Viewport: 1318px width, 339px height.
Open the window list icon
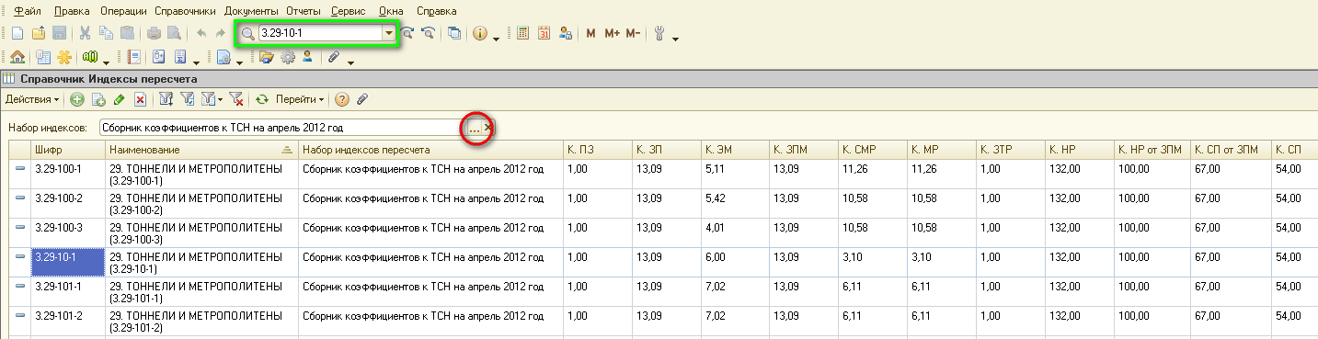[455, 33]
